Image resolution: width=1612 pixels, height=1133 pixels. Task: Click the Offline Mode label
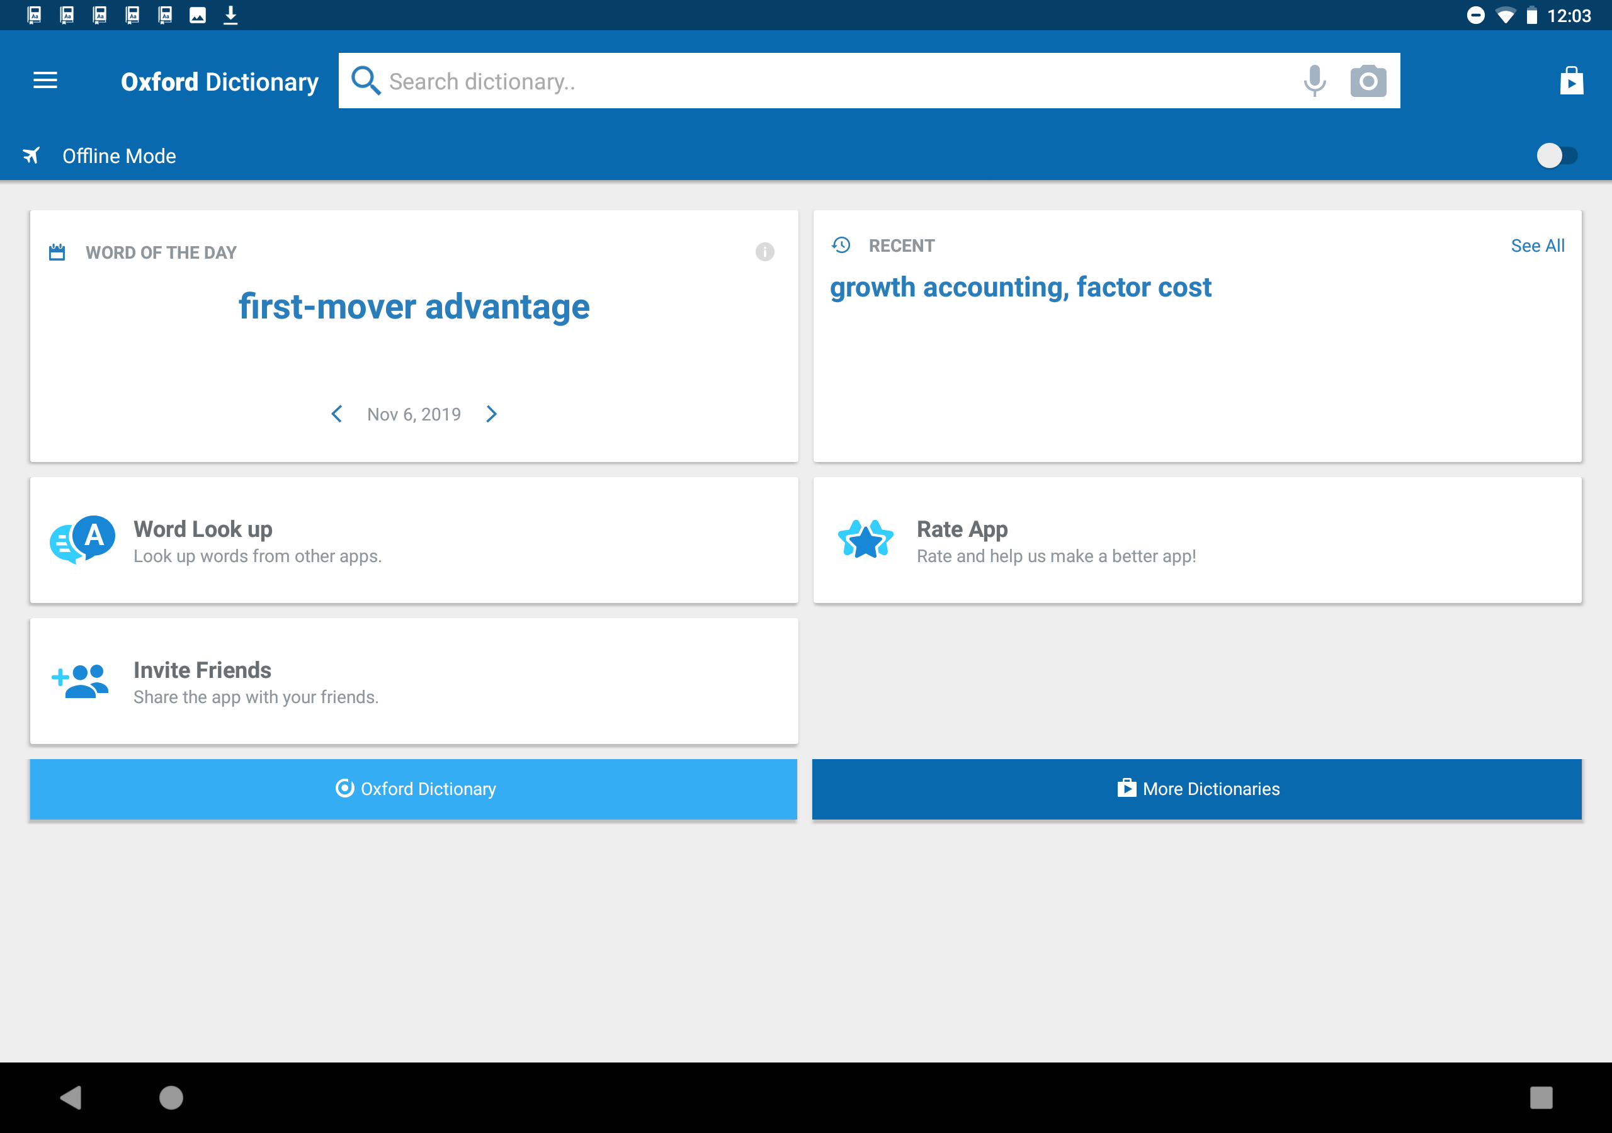120,156
